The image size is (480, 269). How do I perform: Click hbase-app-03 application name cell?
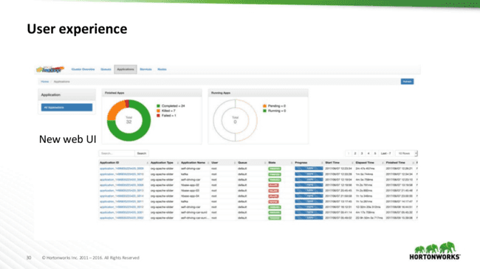coord(190,191)
